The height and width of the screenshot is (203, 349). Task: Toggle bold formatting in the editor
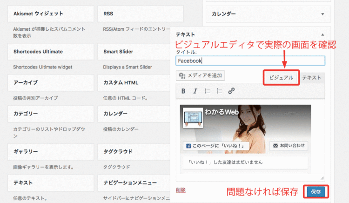[183, 91]
